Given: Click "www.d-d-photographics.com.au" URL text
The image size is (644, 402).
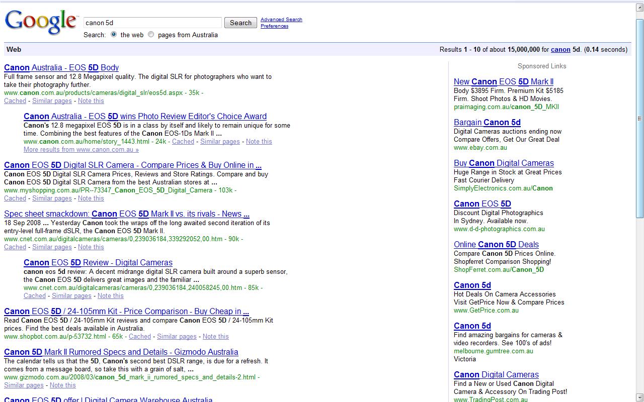Looking at the screenshot, I should click(x=499, y=229).
